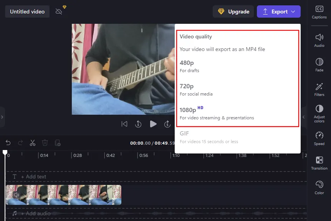Viewport: 331px width, 221px height.
Task: Open the Export dropdown
Action: pyautogui.click(x=279, y=12)
